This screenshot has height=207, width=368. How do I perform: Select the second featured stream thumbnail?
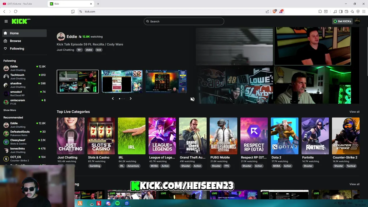click(x=122, y=82)
